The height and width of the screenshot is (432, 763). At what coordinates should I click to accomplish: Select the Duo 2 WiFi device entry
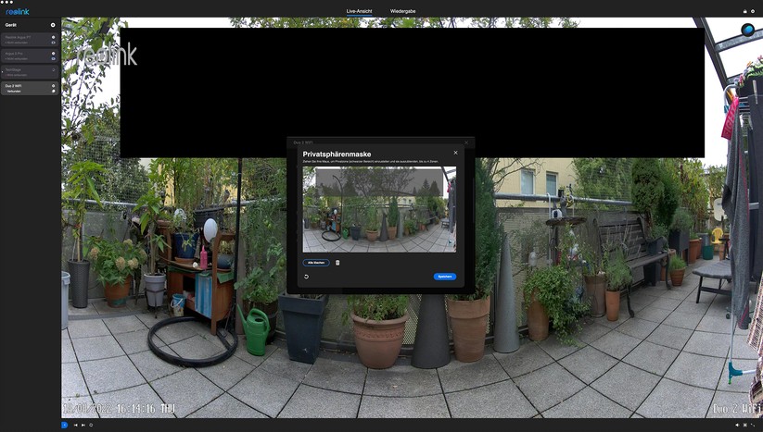click(x=23, y=88)
